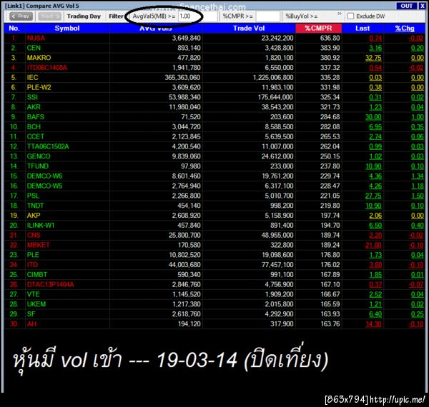Select the Trading Day option
429x407 pixels.
tap(84, 16)
